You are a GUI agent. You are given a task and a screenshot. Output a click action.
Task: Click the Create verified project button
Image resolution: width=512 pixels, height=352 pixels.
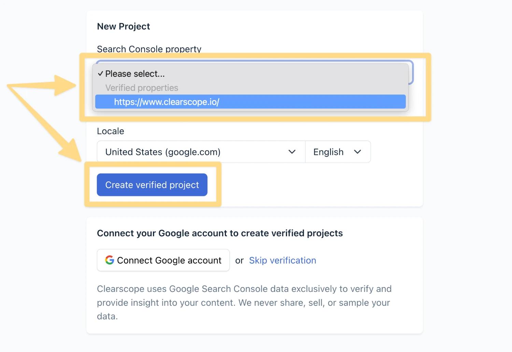[x=152, y=185]
